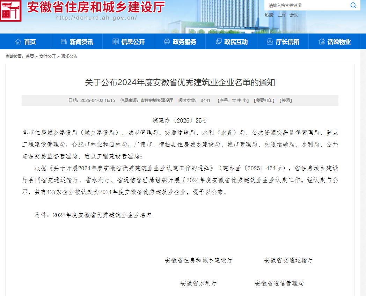Set font size to 大

234,101
